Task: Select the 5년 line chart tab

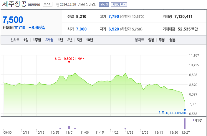Action: 79,40
